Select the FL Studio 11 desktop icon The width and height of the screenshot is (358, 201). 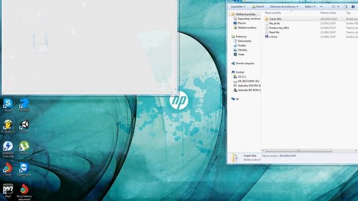click(x=8, y=126)
